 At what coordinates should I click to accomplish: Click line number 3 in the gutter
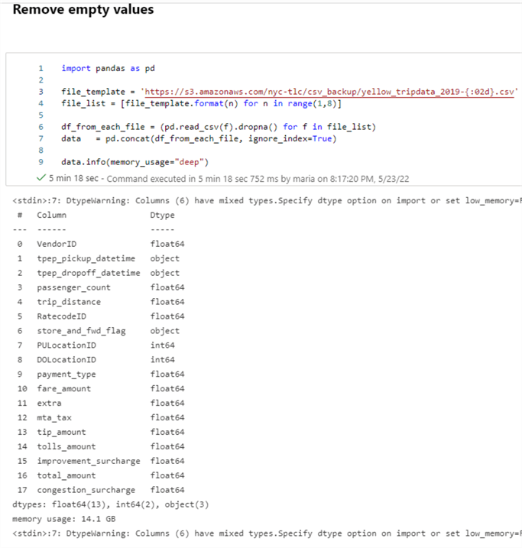[x=41, y=92]
